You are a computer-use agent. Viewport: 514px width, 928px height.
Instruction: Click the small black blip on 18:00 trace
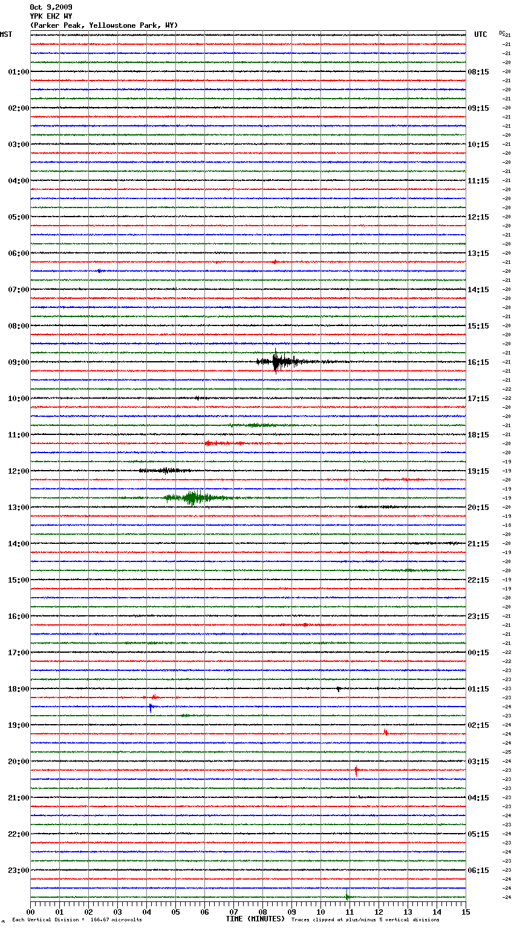(339, 689)
